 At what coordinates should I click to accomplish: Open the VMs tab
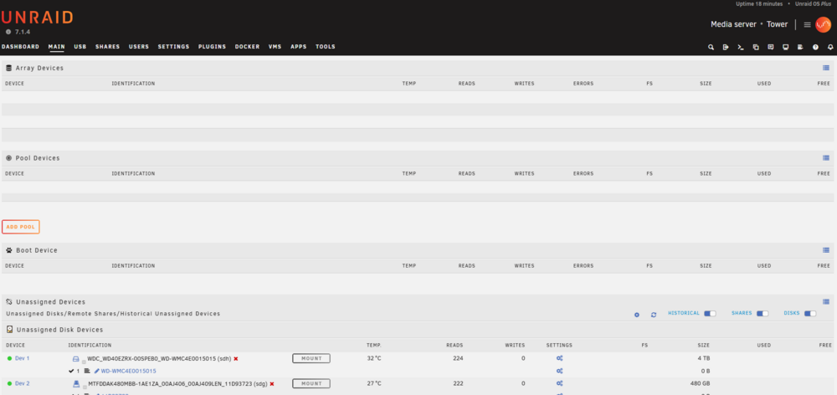275,47
